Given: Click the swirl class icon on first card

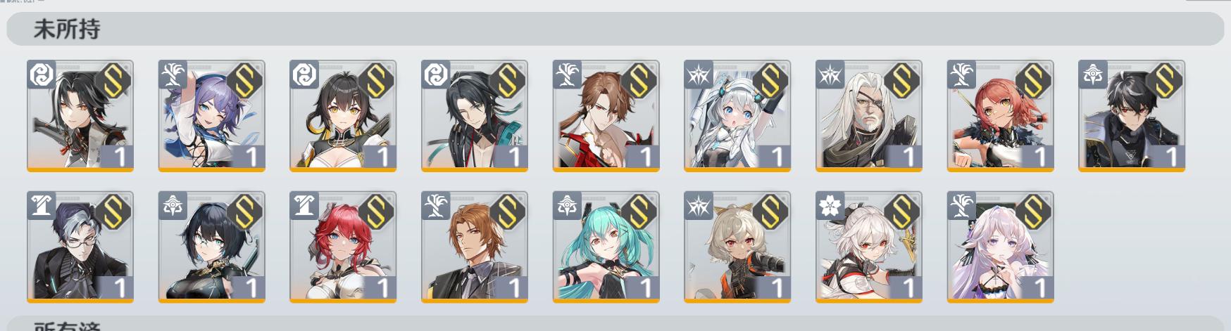Looking at the screenshot, I should [x=42, y=74].
